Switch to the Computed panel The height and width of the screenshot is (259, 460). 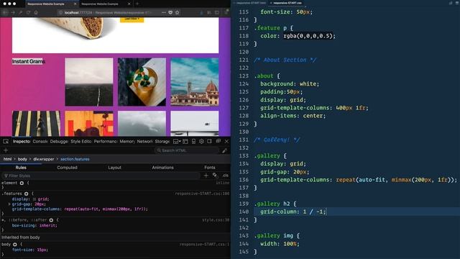[67, 168]
